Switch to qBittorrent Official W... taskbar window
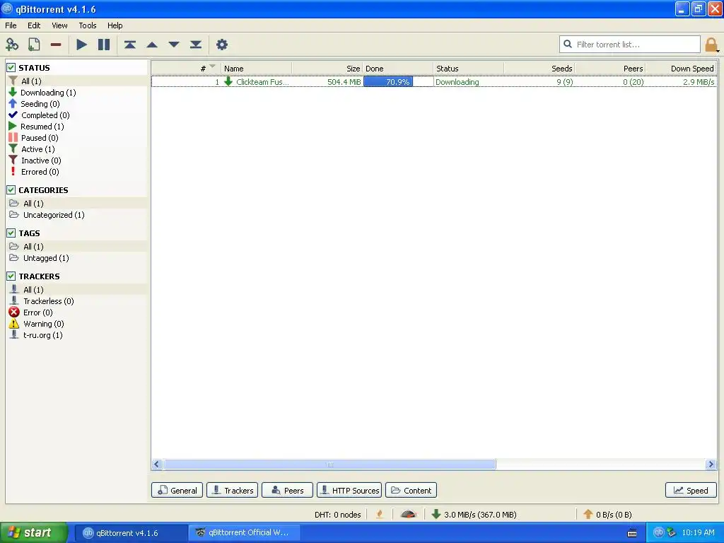 point(244,533)
